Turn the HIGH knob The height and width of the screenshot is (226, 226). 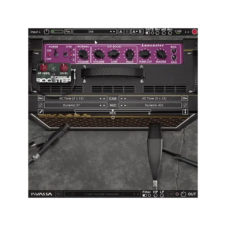pyautogui.click(x=130, y=54)
